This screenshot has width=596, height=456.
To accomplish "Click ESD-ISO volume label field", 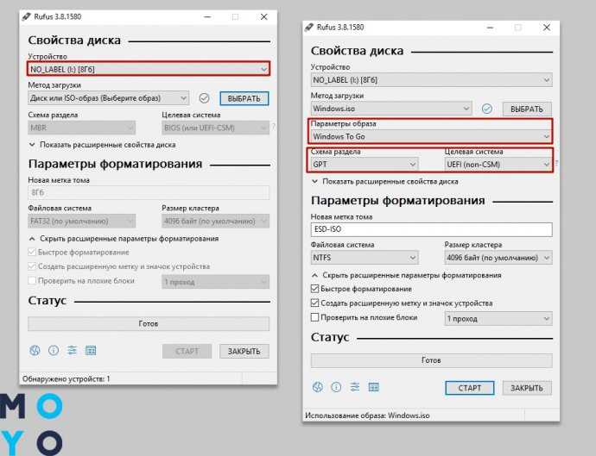I will coord(431,229).
